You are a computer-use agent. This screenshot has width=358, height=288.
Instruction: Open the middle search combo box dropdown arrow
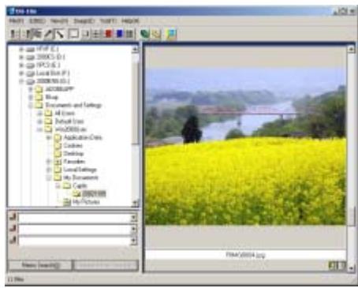(x=133, y=229)
